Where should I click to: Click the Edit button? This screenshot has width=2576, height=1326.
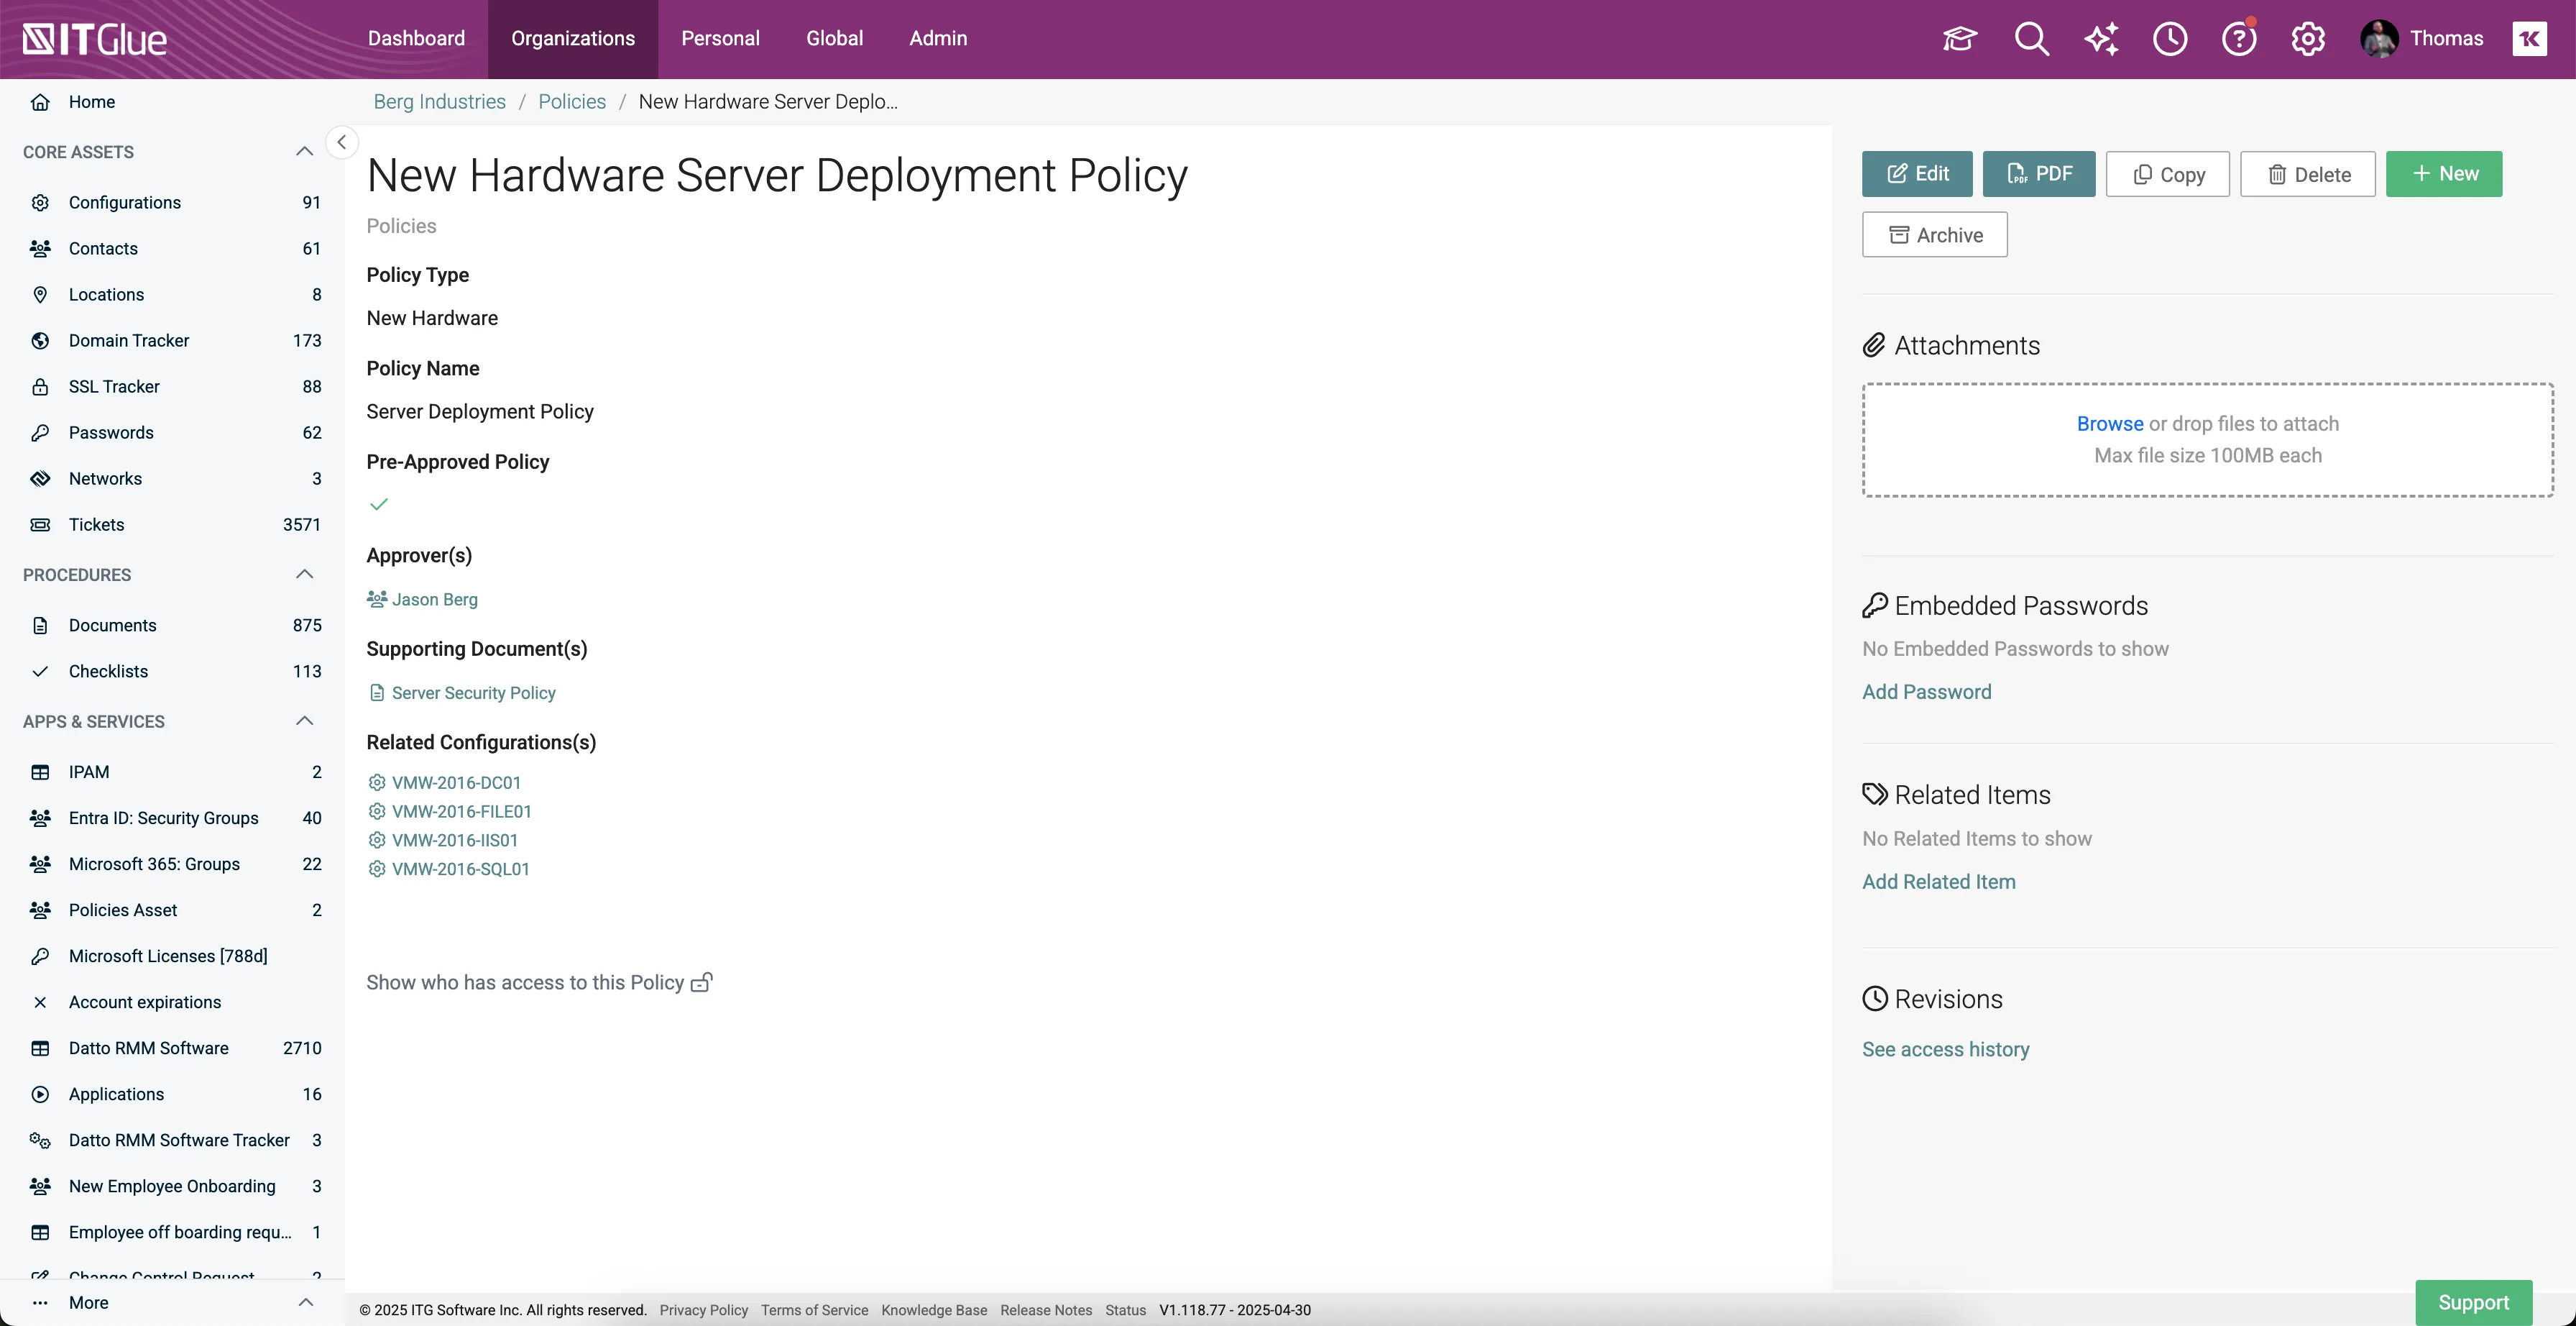pos(1917,174)
